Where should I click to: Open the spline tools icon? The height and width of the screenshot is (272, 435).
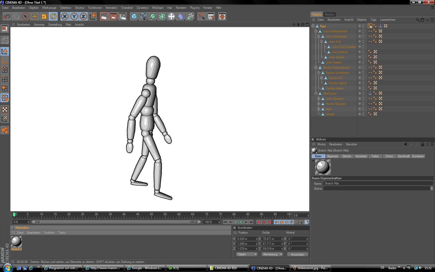coord(143,17)
